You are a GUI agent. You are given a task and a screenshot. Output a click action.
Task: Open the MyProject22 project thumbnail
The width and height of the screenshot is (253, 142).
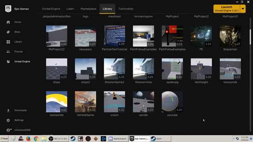tap(57, 36)
